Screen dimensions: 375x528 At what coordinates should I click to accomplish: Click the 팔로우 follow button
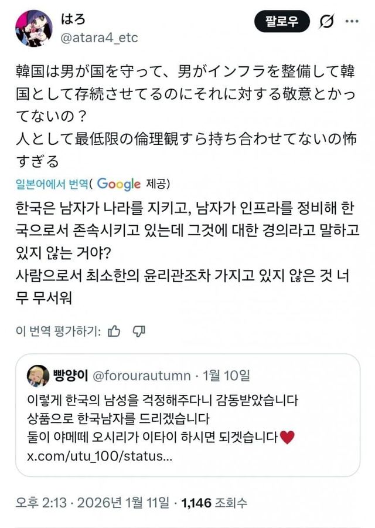pyautogui.click(x=281, y=21)
